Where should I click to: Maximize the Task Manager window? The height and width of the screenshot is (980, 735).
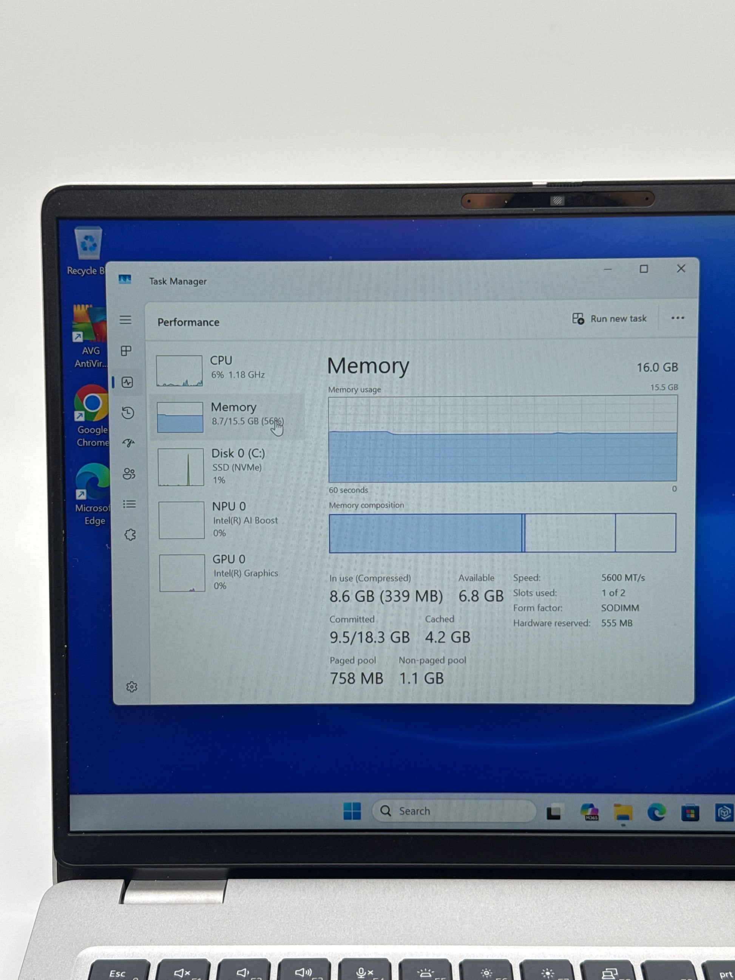pos(644,269)
